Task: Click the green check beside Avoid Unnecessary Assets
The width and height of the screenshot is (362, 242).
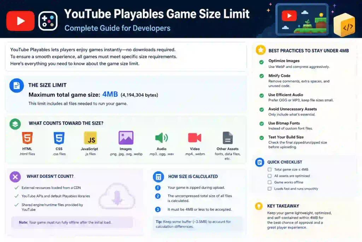Action: point(261,109)
